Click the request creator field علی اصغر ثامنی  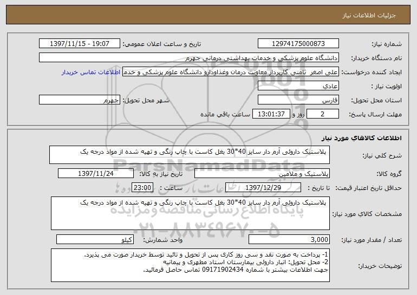point(231,72)
